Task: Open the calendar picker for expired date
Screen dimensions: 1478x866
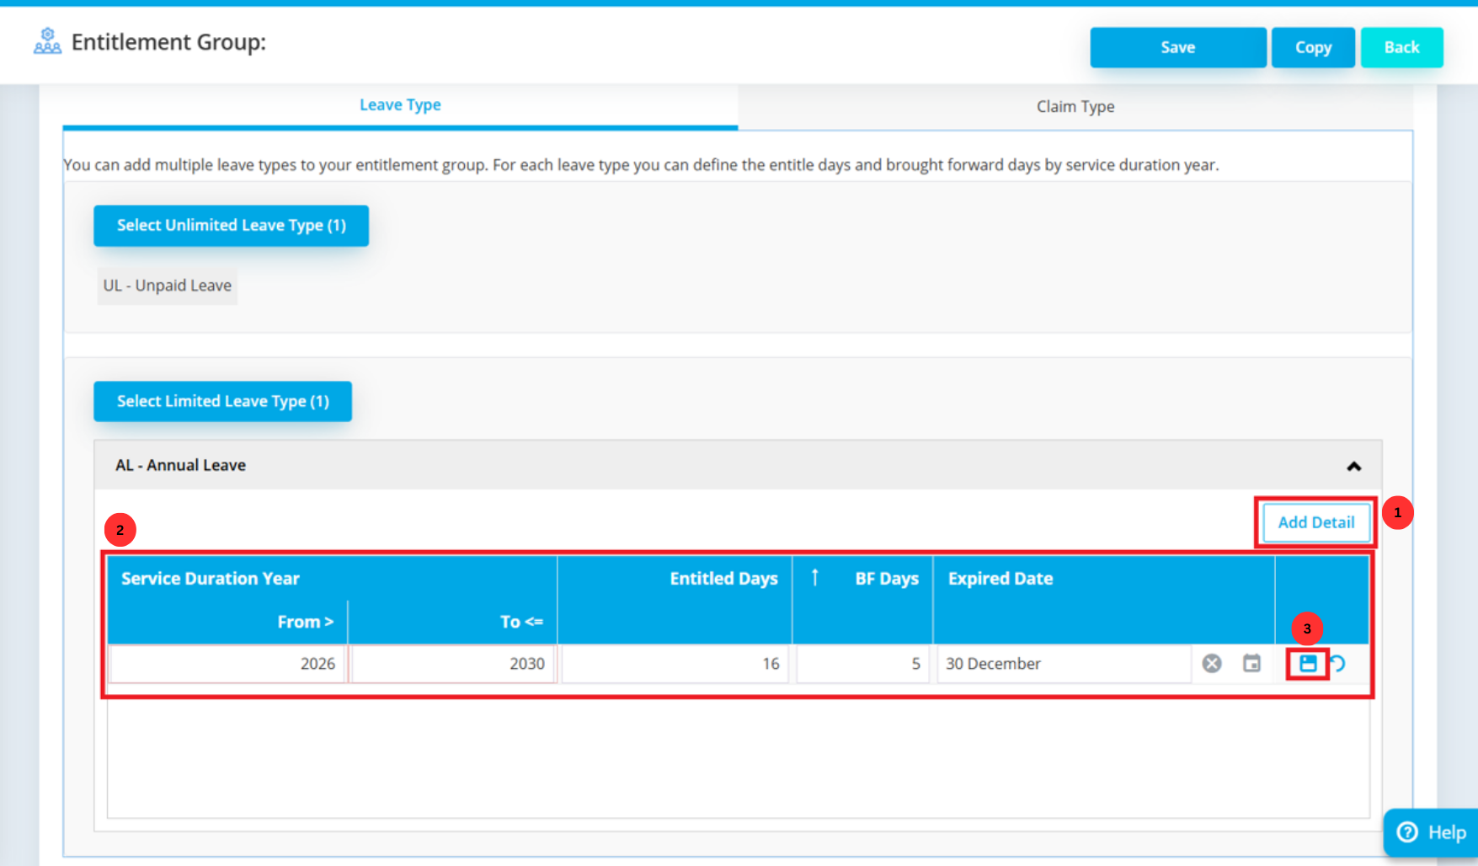Action: pyautogui.click(x=1252, y=664)
